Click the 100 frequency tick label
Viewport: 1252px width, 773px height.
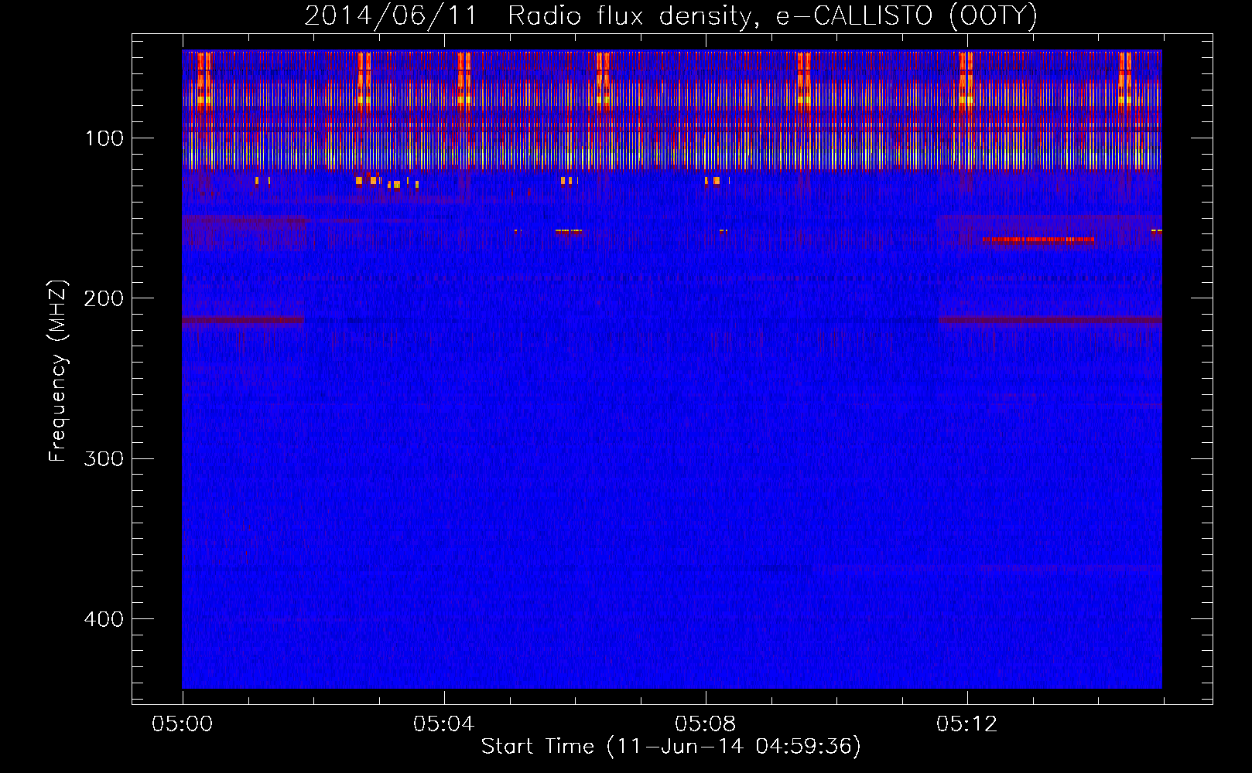[104, 138]
